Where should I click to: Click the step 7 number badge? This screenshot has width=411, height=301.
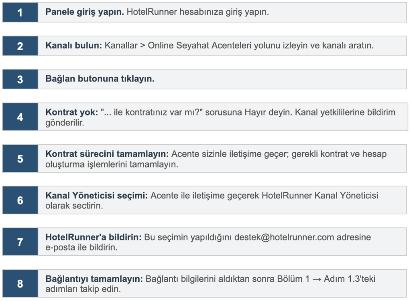click(20, 242)
